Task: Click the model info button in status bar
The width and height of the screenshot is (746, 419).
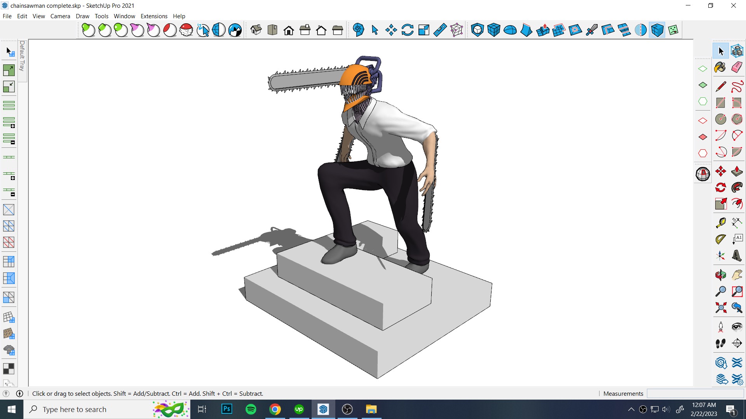Action: 19,393
